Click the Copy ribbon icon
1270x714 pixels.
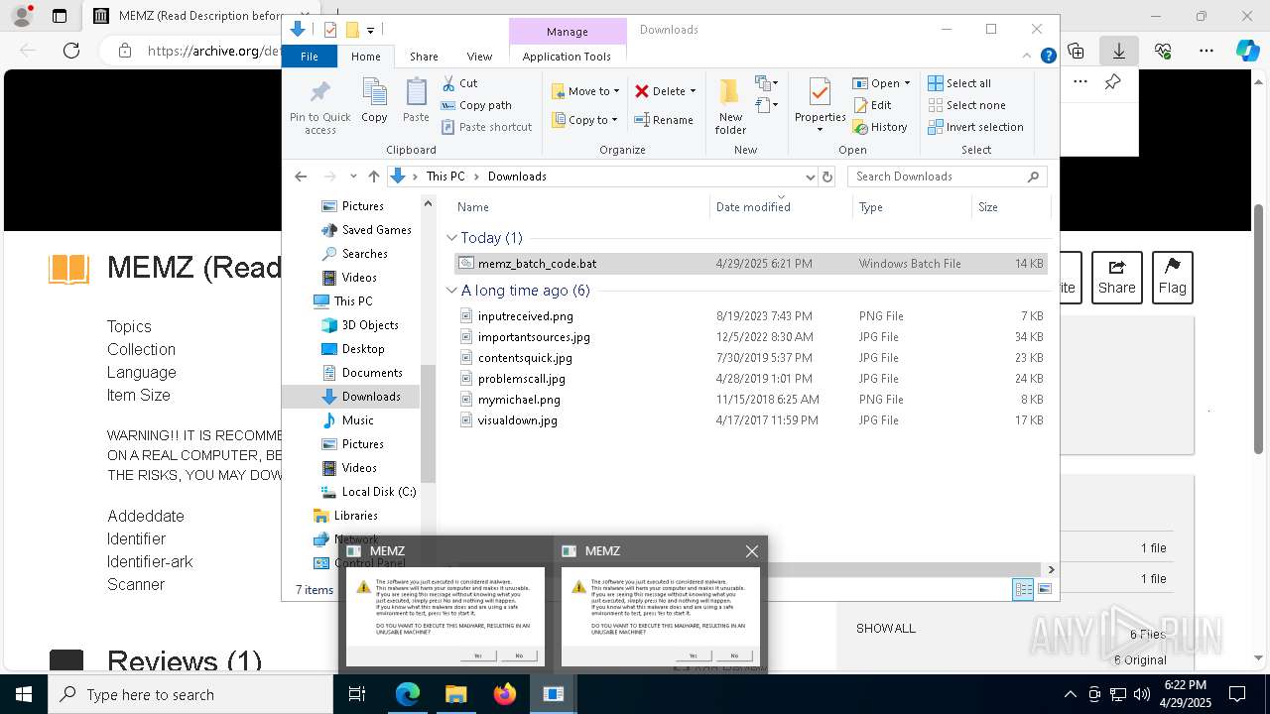[x=374, y=101]
